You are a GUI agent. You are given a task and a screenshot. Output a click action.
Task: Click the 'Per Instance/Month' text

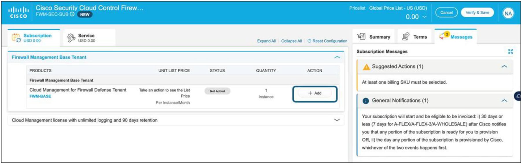click(173, 103)
